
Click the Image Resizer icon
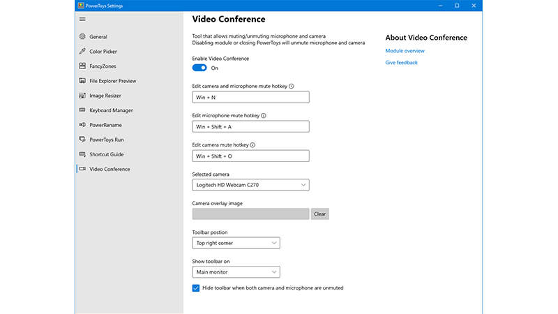click(82, 96)
